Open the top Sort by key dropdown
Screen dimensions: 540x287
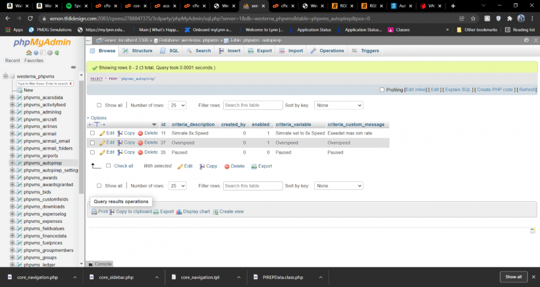pos(339,105)
